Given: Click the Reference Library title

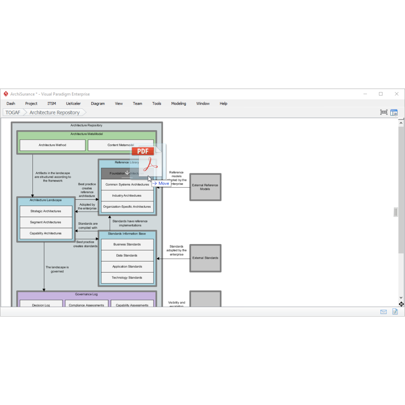Looking at the screenshot, I should (x=127, y=163).
